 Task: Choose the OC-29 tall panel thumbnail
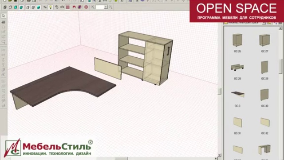pos(264,67)
